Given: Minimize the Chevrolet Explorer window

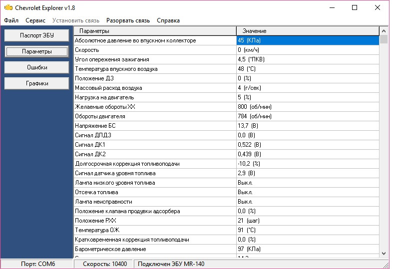Looking at the screenshot, I should (332, 7).
